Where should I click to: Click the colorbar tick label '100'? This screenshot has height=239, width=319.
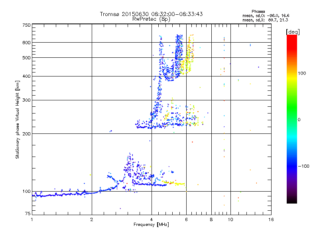(302, 73)
